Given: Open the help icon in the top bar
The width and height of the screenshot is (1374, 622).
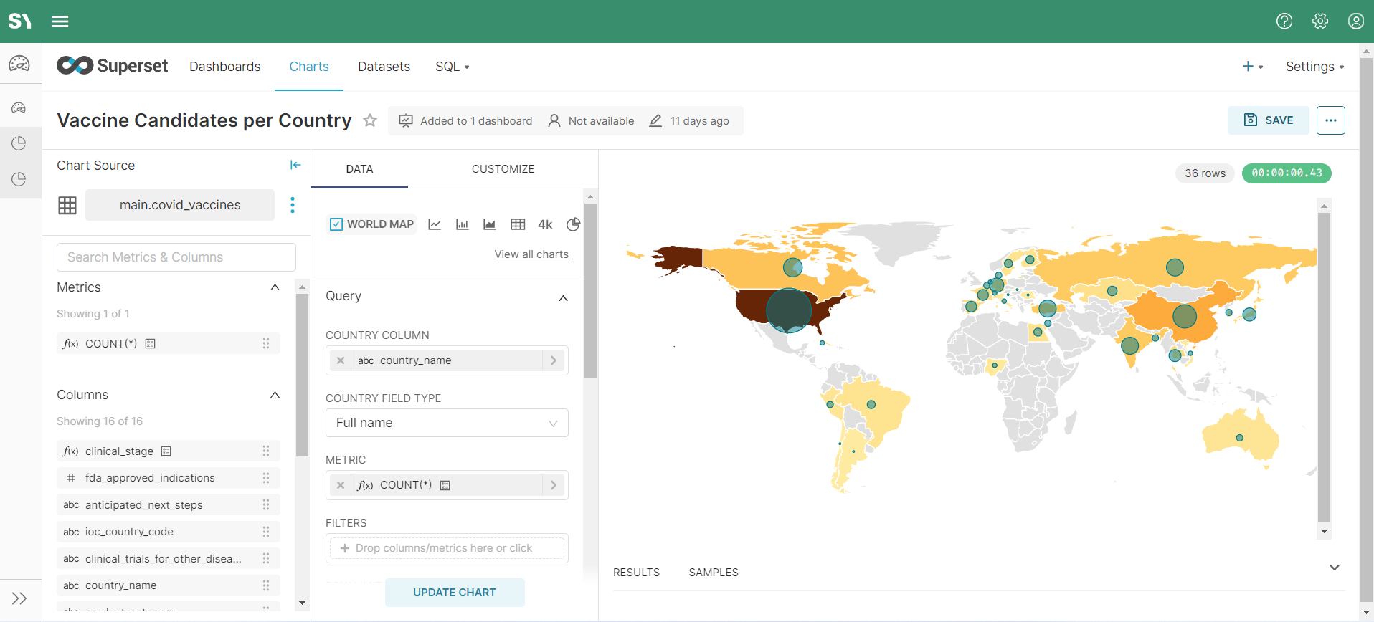Looking at the screenshot, I should pyautogui.click(x=1284, y=21).
